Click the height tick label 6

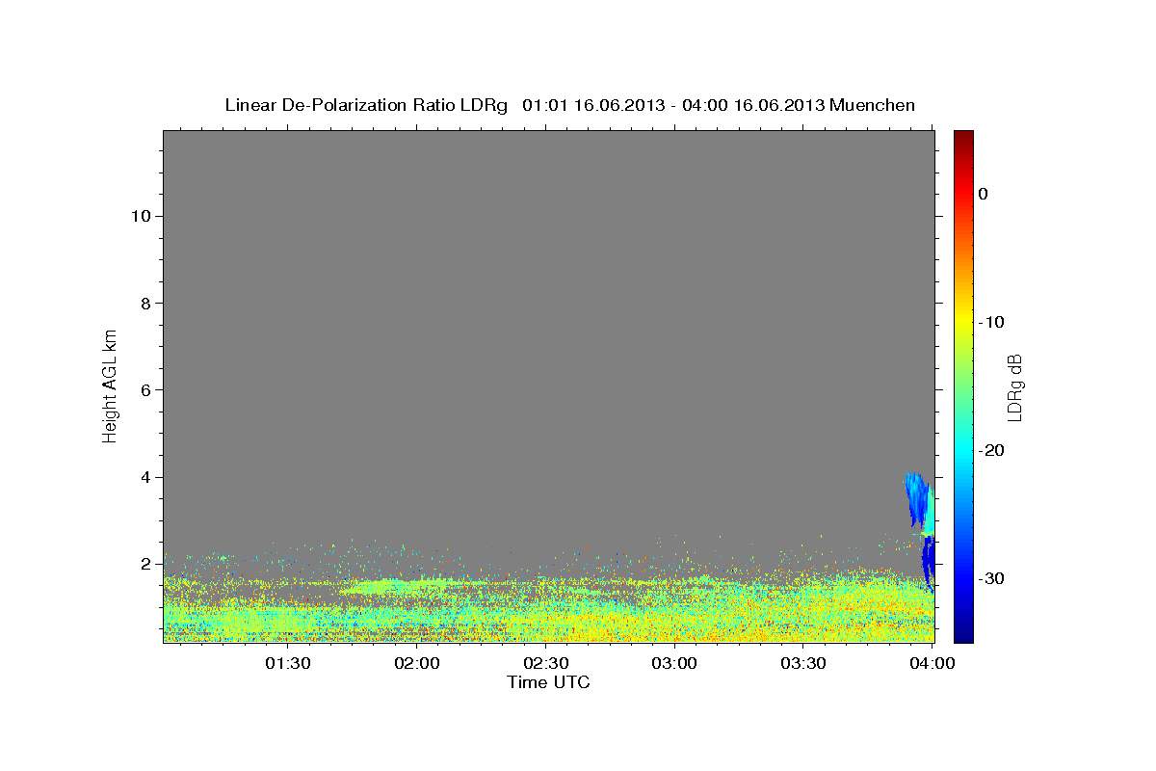point(146,389)
